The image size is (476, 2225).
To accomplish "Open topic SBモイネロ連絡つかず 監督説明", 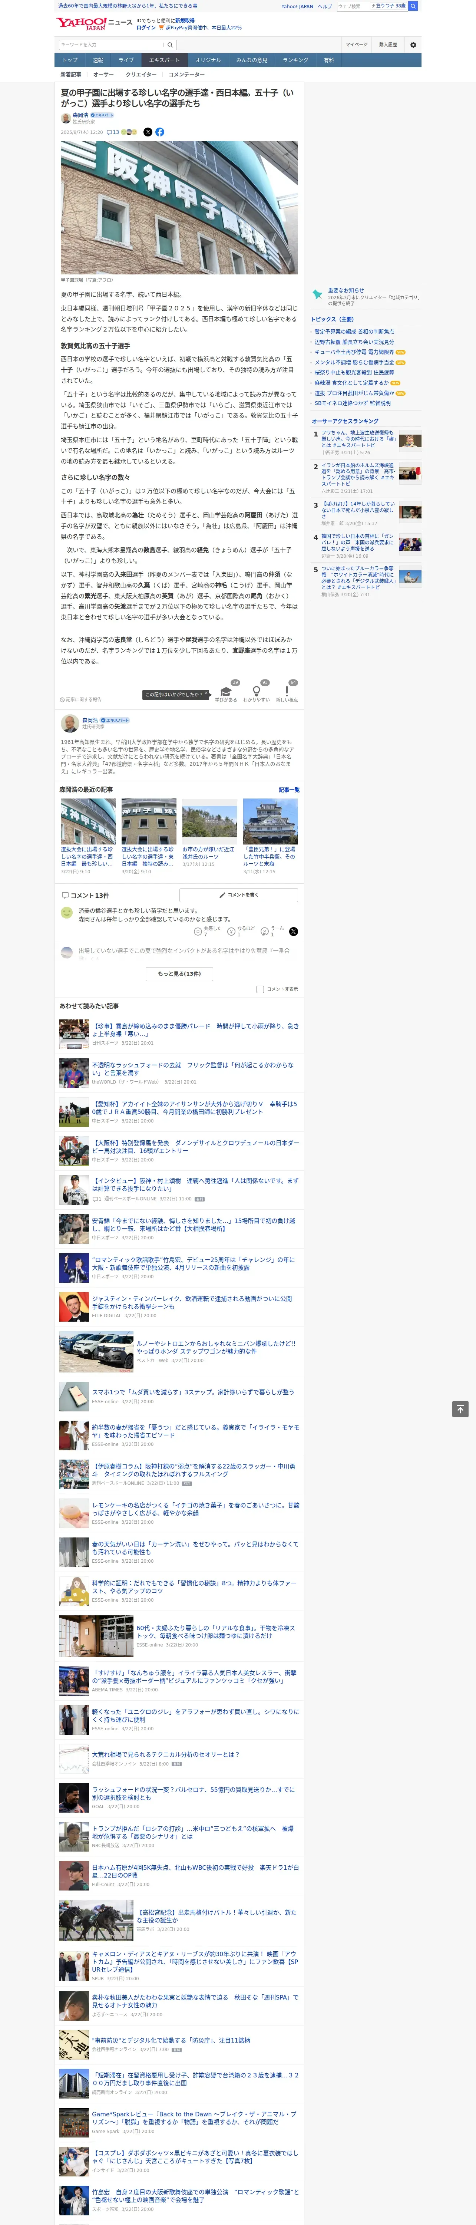I will [353, 403].
